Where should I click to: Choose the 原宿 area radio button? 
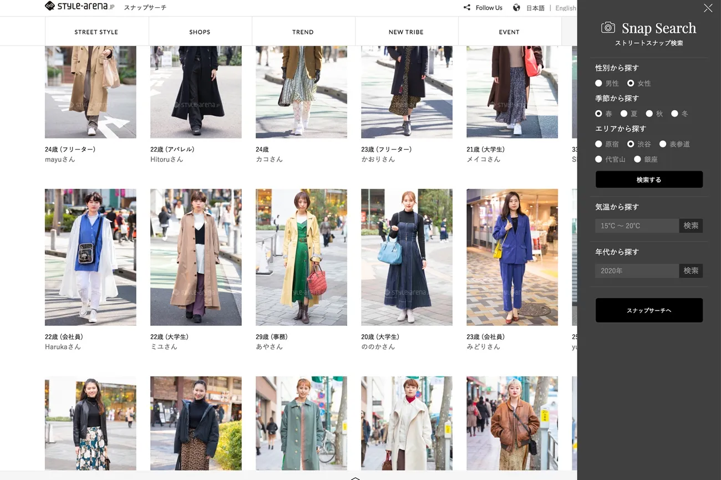(x=598, y=144)
